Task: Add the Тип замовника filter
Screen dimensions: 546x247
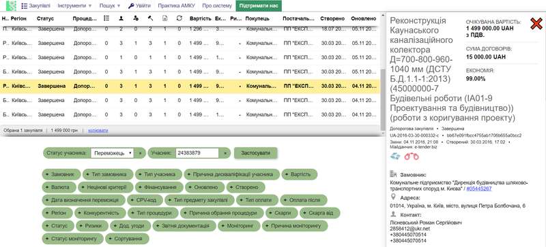Action: coord(108,174)
